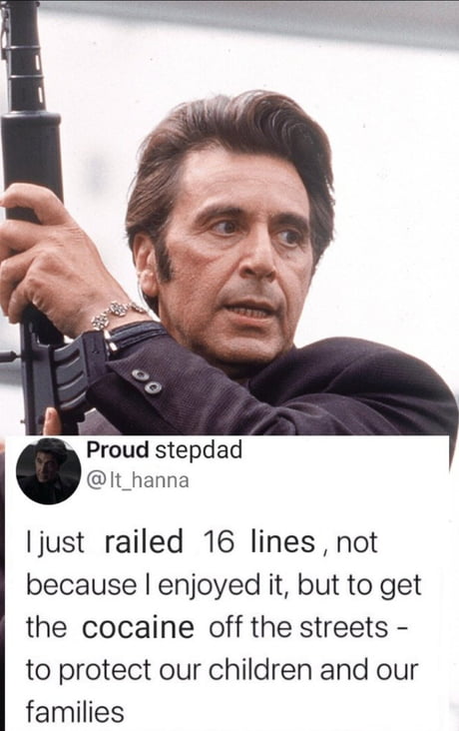
Task: Open the @lt_hanna handle link
Action: pos(138,480)
